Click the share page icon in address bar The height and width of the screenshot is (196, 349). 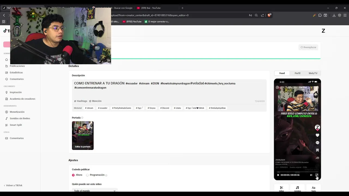pos(262,15)
